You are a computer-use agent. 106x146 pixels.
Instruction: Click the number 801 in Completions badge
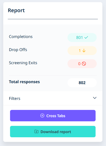[79, 38]
